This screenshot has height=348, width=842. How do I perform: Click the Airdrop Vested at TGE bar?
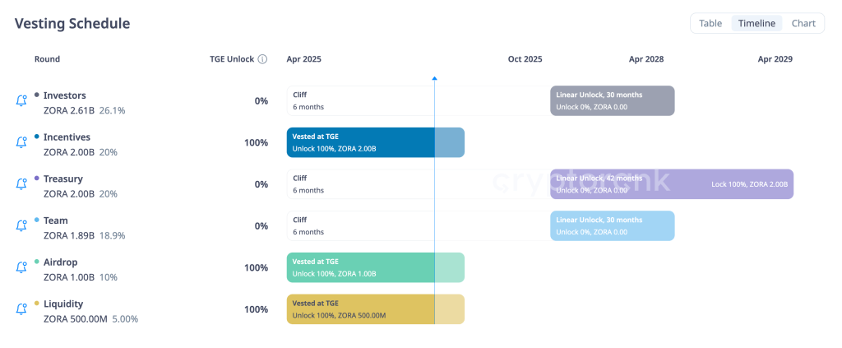coord(375,267)
